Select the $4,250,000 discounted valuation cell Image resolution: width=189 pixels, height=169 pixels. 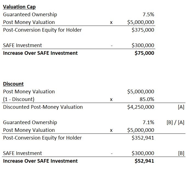141,107
